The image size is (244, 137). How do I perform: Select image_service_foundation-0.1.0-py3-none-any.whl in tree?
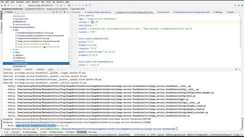[39, 41]
